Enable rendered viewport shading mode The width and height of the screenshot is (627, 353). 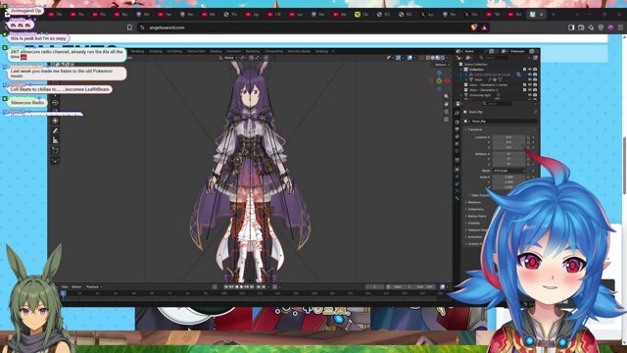(442, 58)
